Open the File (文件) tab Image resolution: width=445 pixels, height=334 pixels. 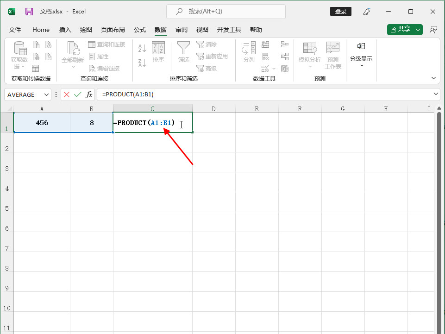click(x=15, y=30)
